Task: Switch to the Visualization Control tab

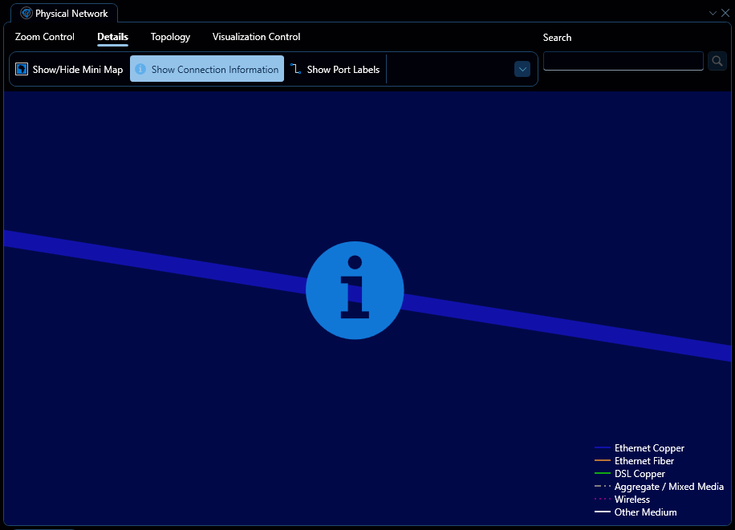Action: coord(256,37)
